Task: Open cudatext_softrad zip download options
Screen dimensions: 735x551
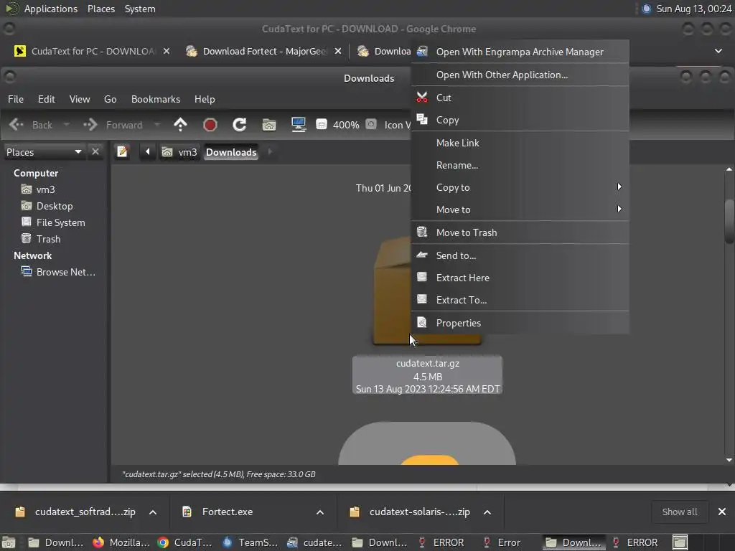Action: (x=153, y=512)
